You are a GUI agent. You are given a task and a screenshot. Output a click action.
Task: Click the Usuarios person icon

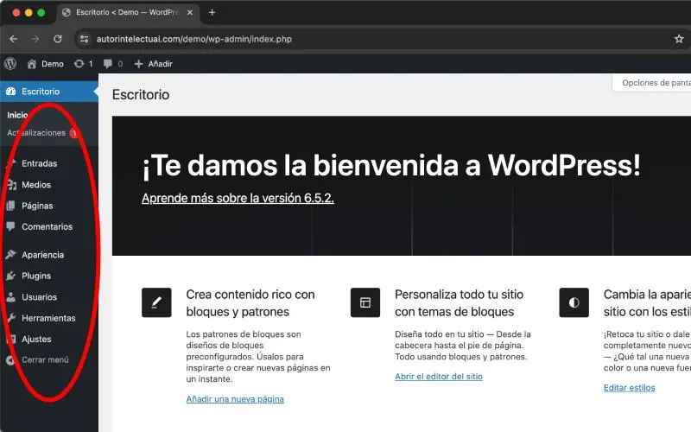pos(11,297)
